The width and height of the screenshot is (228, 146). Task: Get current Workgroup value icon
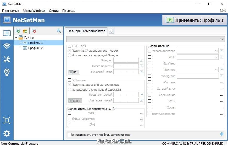(x=222, y=76)
